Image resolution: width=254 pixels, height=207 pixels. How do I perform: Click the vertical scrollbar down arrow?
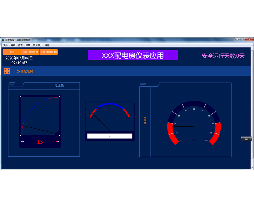252,168
